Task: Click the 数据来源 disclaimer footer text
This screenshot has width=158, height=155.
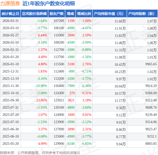Action: tap(40, 153)
